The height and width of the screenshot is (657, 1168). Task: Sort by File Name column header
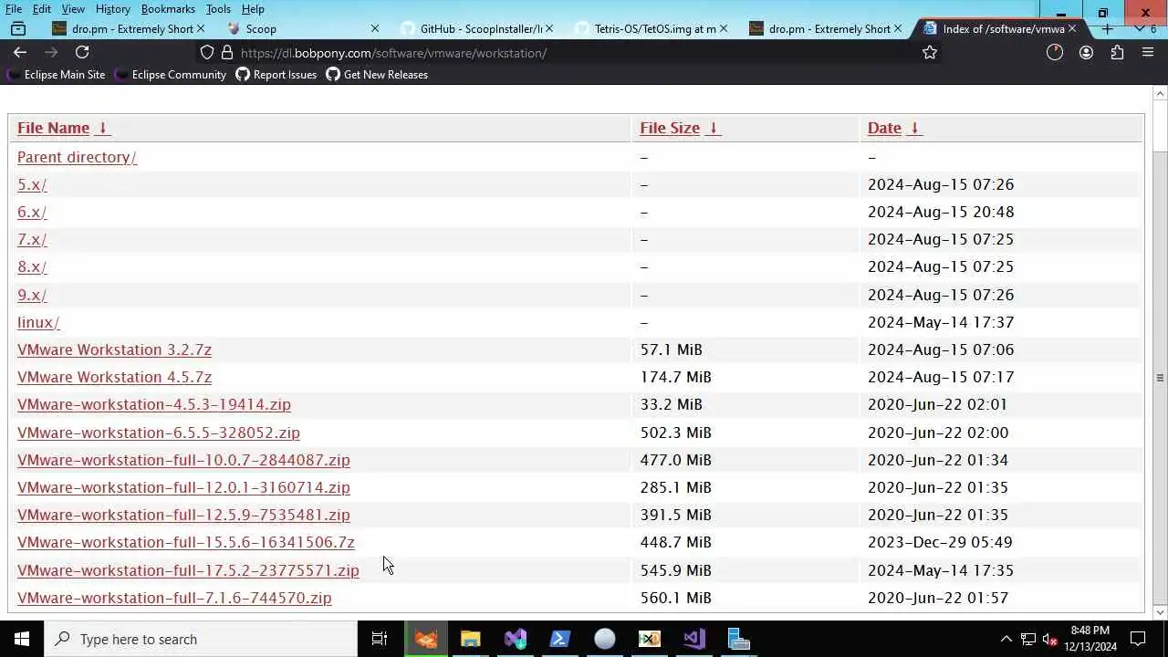(53, 128)
